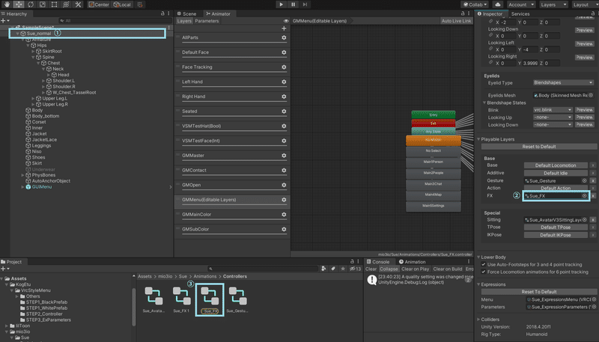Click the Default Locomotion base button
Image resolution: width=599 pixels, height=342 pixels.
[x=556, y=165]
